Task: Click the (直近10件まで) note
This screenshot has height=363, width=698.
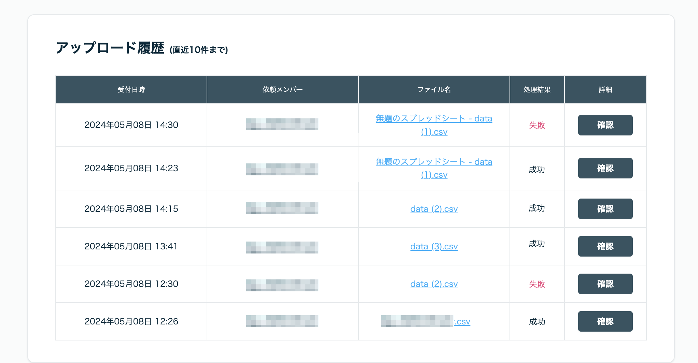Action: pyautogui.click(x=199, y=50)
